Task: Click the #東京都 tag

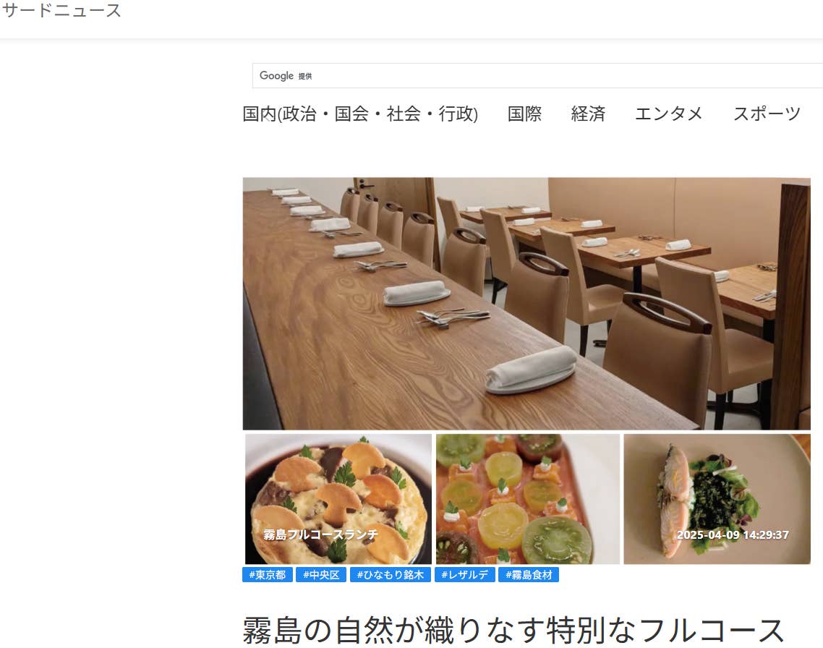Action: pyautogui.click(x=267, y=575)
